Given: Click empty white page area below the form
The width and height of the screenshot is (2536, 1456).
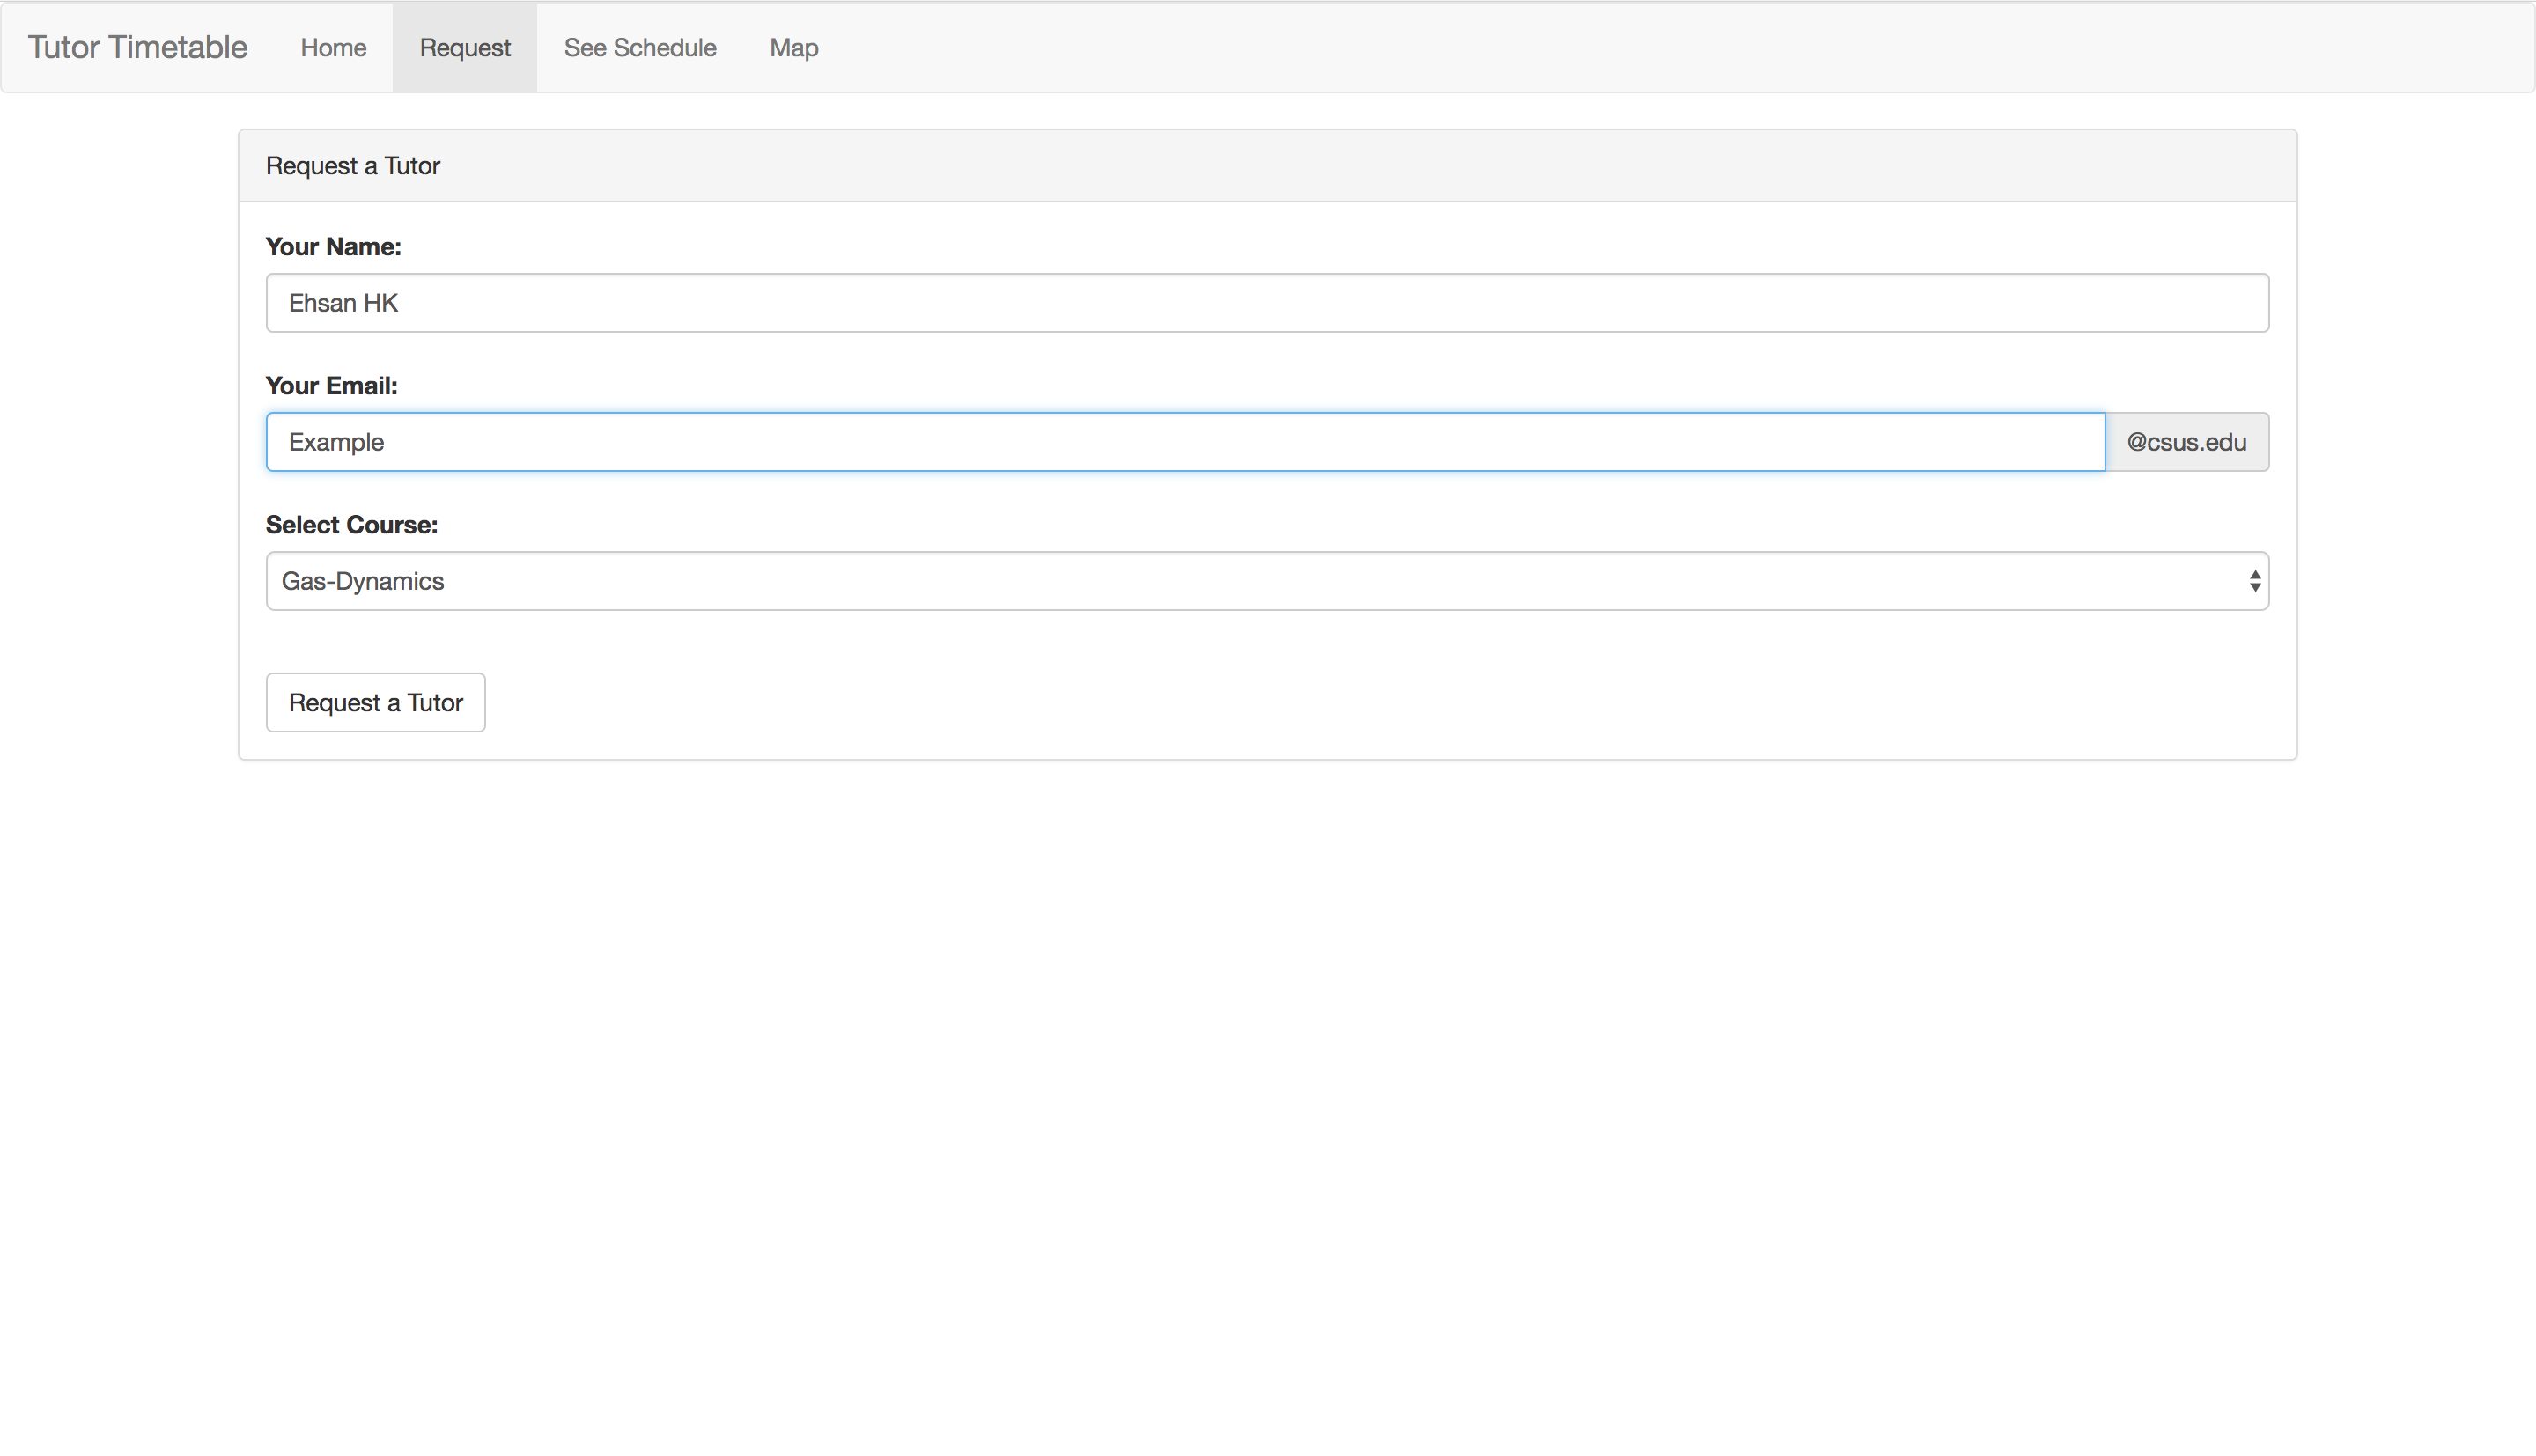Looking at the screenshot, I should [1266, 1100].
